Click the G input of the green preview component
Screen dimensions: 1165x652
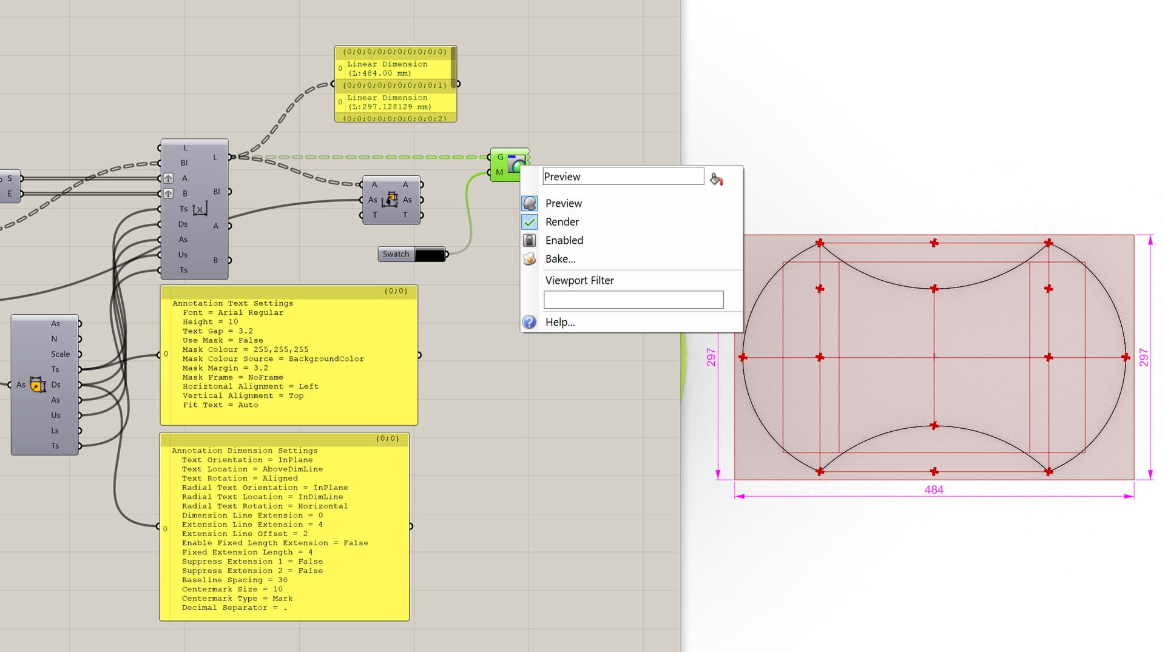coord(500,157)
